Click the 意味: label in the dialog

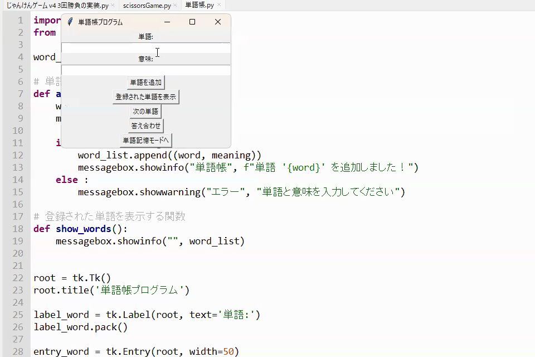tap(145, 59)
